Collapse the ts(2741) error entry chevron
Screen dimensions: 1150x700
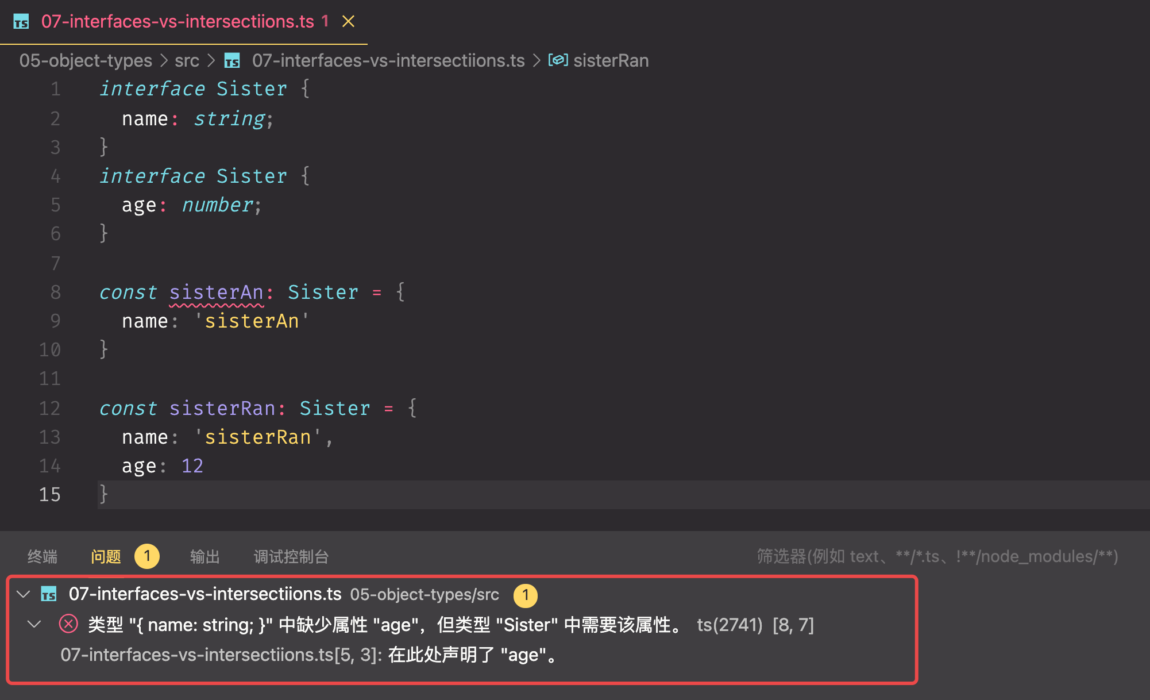click(34, 624)
